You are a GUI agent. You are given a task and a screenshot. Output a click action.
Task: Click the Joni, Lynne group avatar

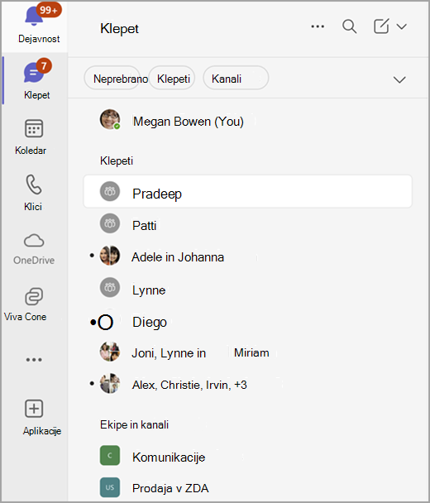click(110, 352)
